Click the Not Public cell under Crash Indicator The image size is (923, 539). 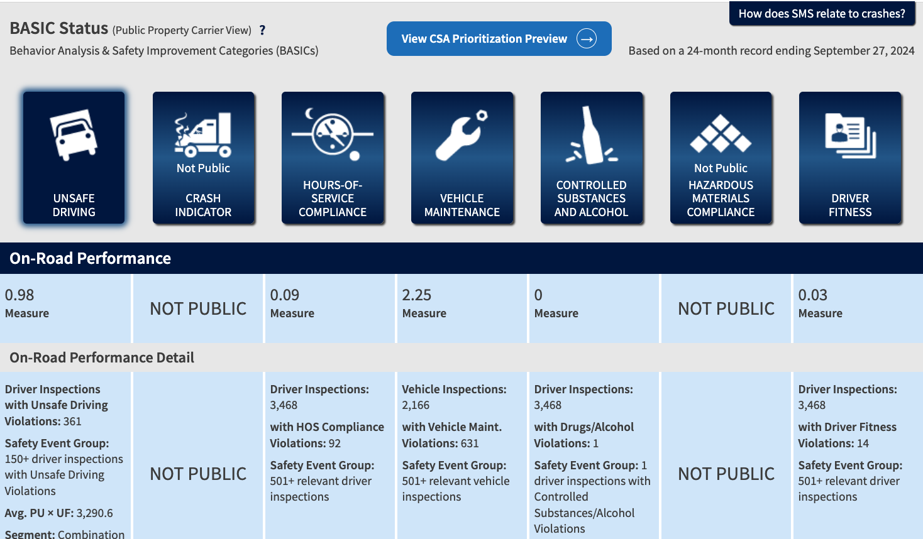[x=197, y=308]
